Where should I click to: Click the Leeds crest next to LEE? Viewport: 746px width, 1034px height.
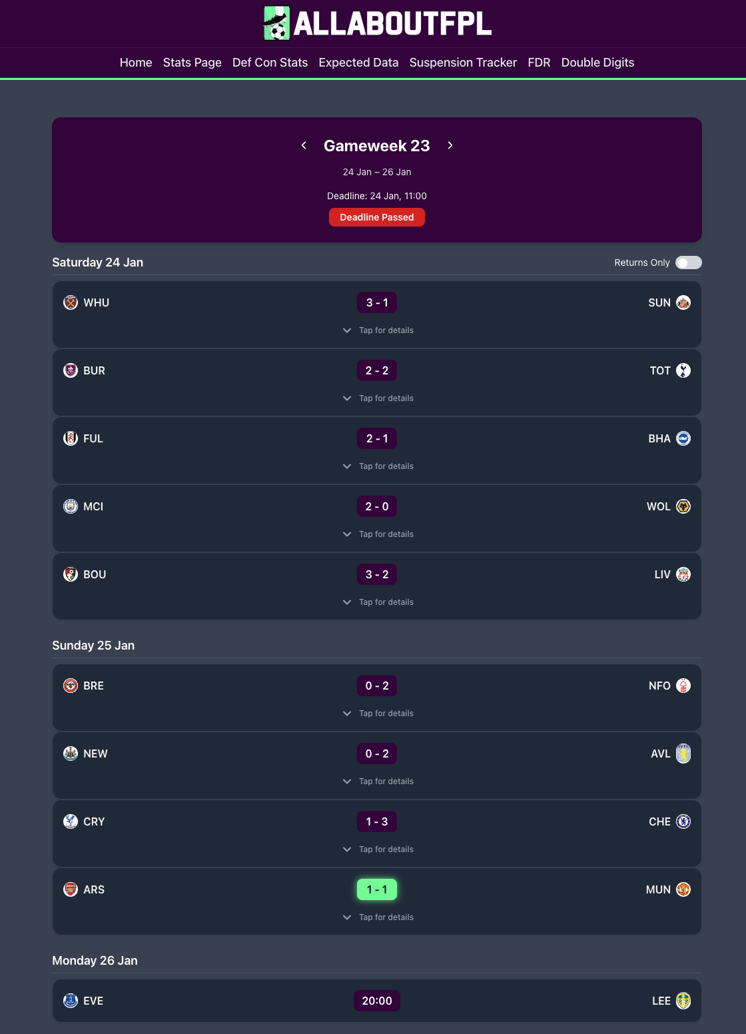pos(683,1001)
